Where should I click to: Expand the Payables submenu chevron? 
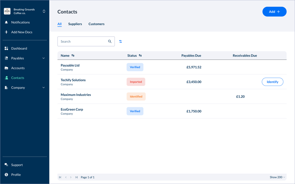click(x=44, y=58)
